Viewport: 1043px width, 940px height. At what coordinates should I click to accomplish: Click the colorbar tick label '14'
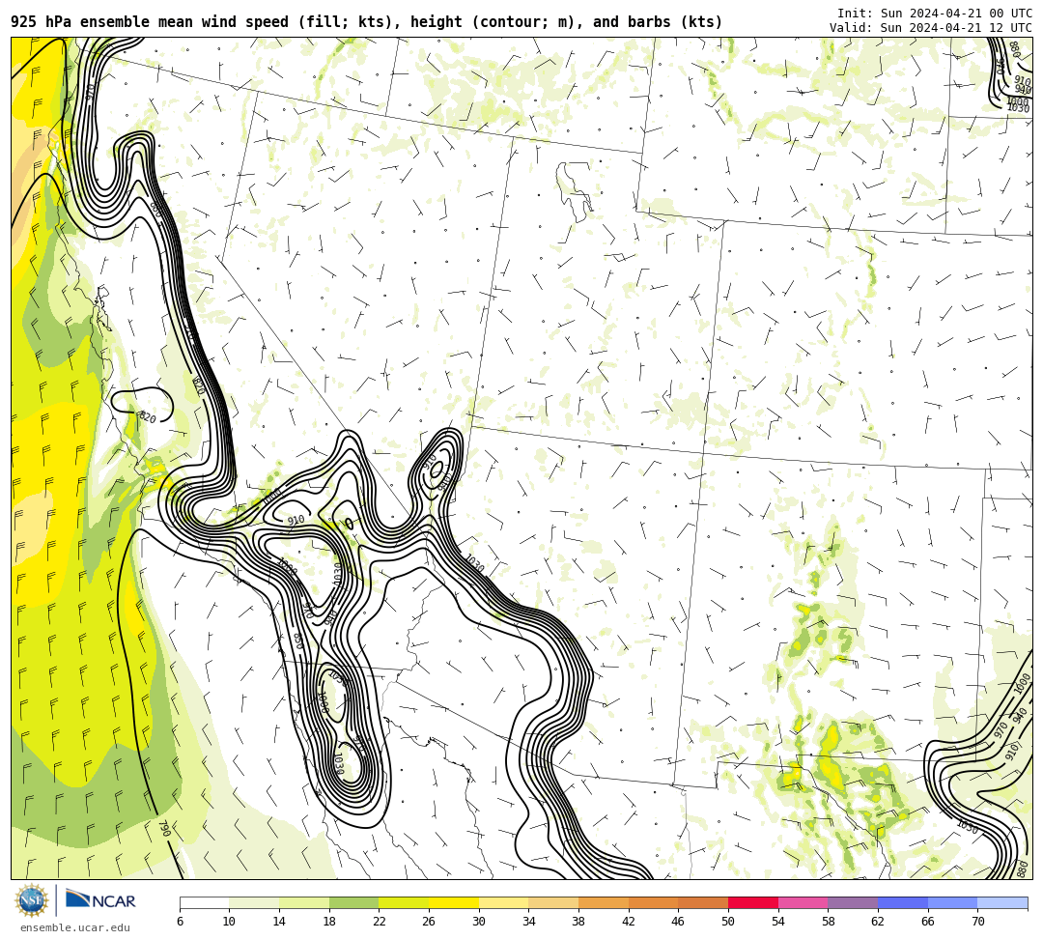click(x=279, y=922)
